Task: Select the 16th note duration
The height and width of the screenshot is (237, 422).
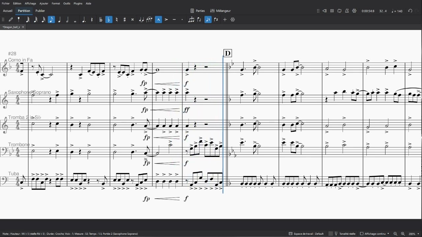Action: 44,20
